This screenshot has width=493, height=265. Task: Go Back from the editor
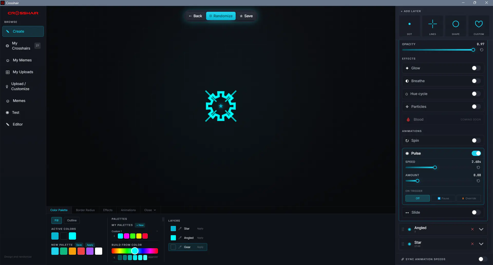point(195,16)
